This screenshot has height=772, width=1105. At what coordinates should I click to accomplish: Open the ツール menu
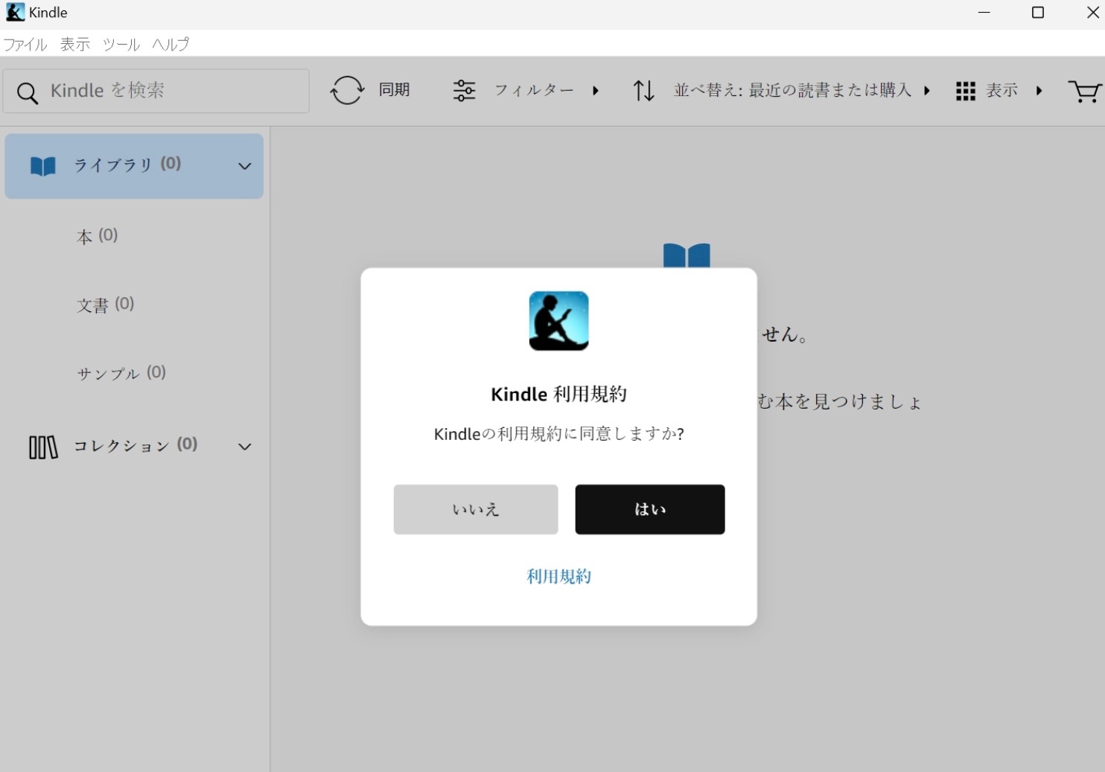coord(121,45)
